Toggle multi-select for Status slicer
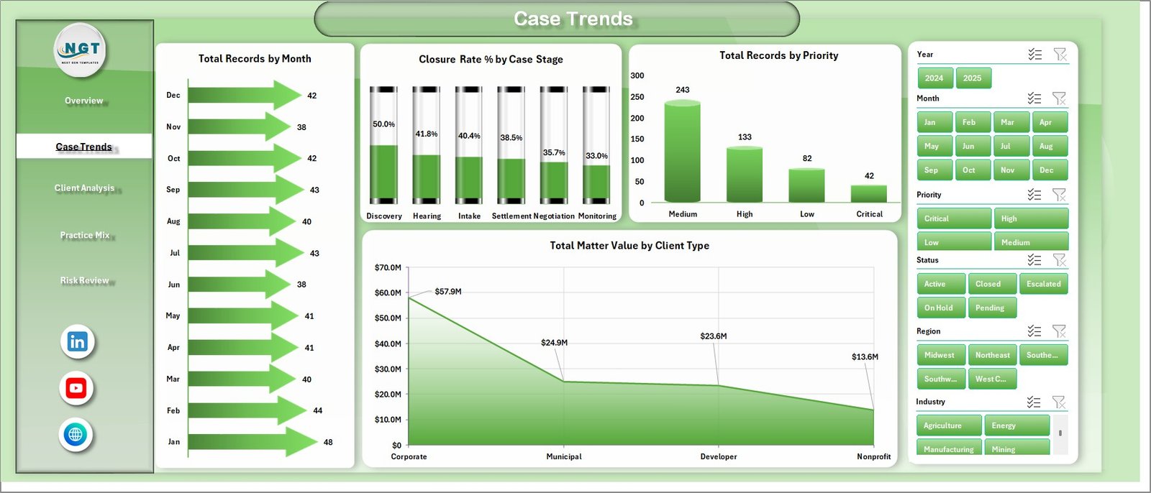 pyautogui.click(x=1034, y=260)
